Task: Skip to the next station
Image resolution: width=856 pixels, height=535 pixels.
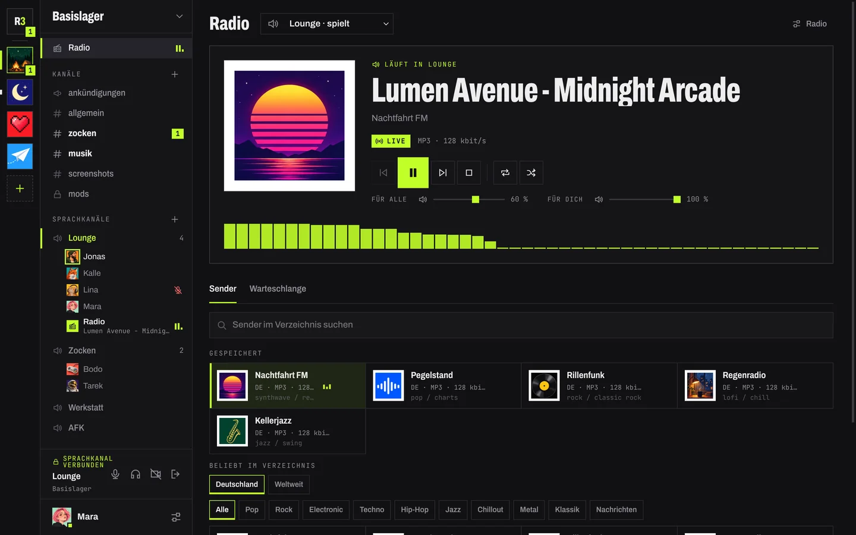Action: (443, 172)
